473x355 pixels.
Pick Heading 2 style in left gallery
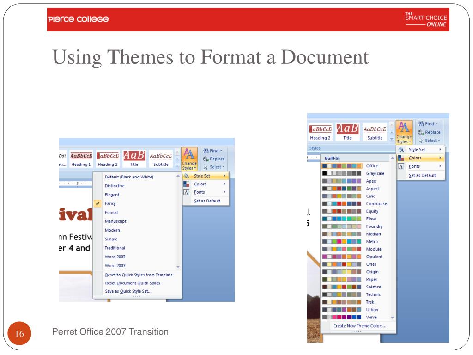pos(108,159)
